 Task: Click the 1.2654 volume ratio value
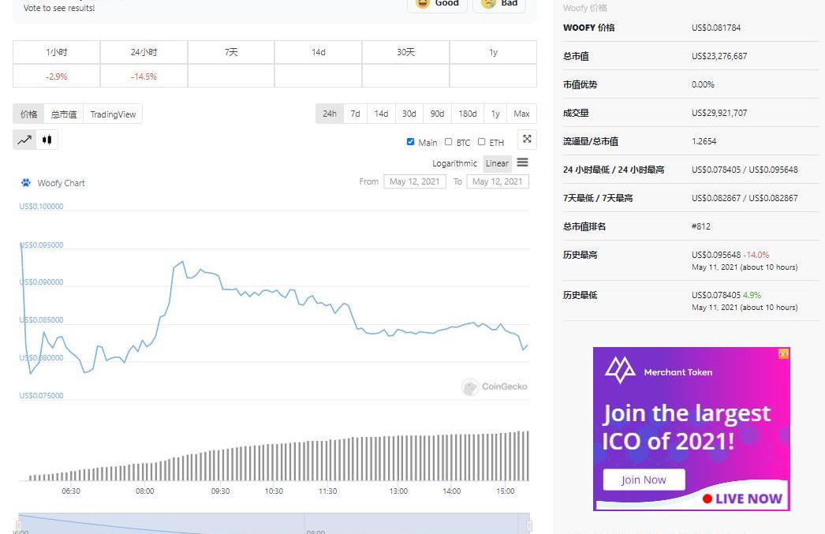click(704, 141)
